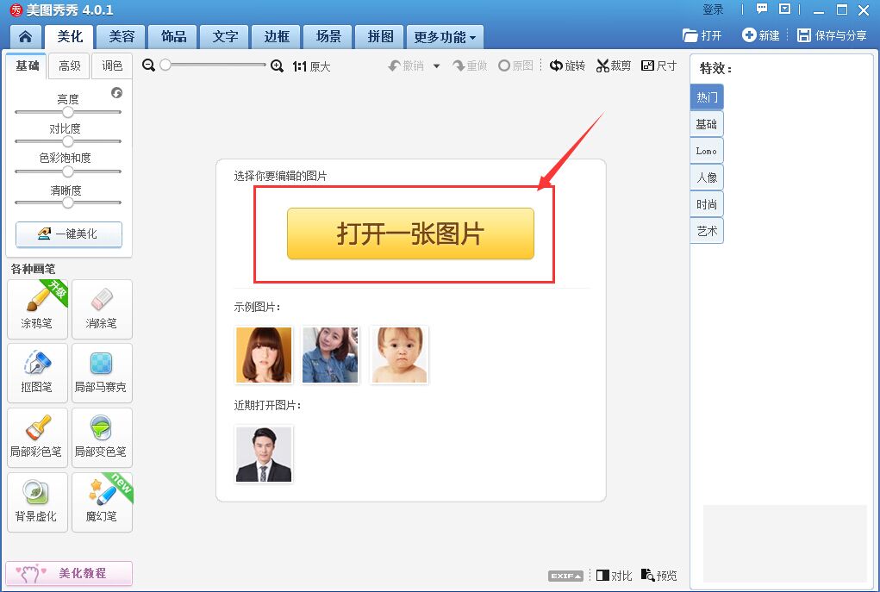Select the 局部彩色笔 partial color brush
The width and height of the screenshot is (880, 592).
(x=37, y=437)
